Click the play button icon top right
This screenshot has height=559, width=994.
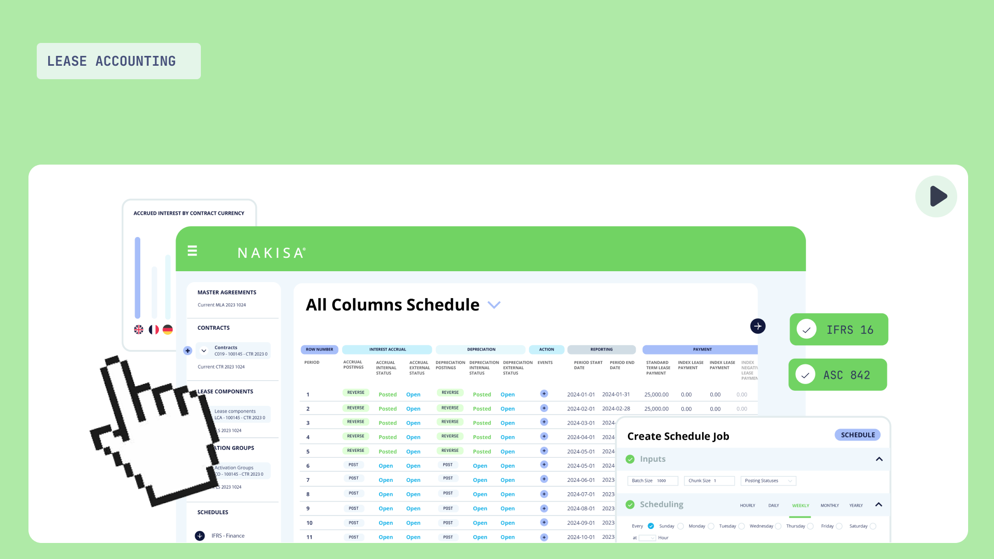tap(935, 197)
